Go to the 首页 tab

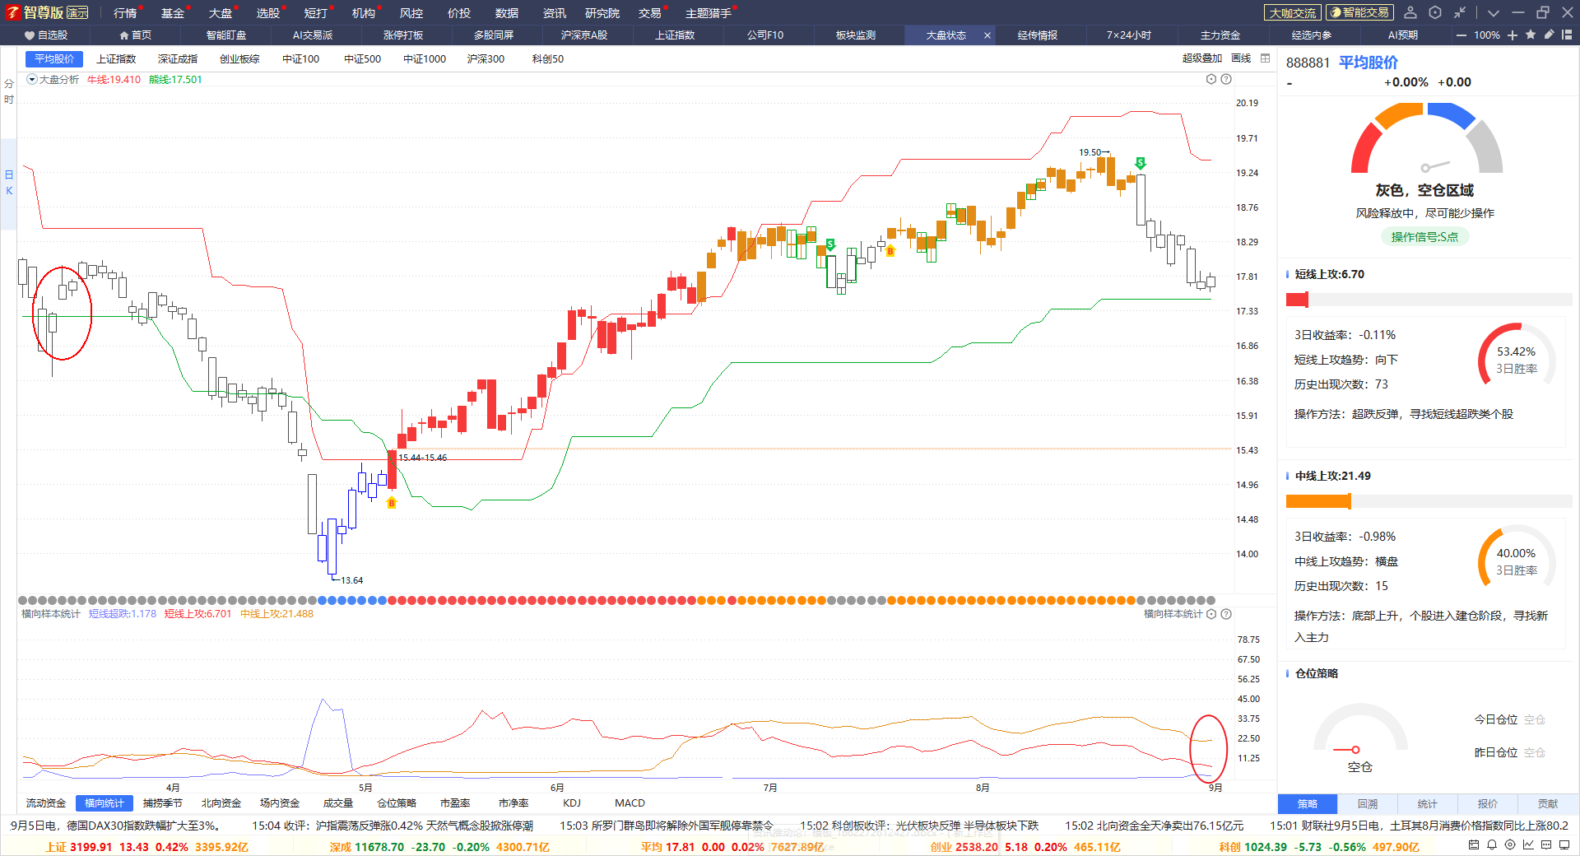tap(136, 35)
